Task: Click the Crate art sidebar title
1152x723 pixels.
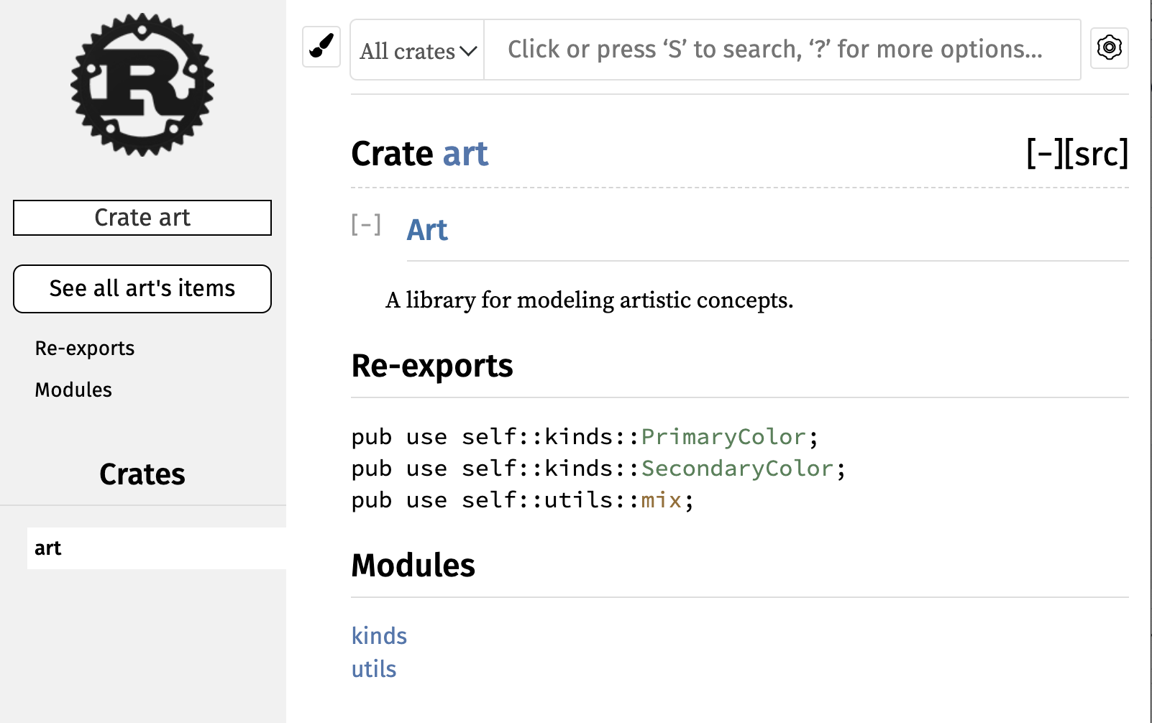Action: [x=142, y=218]
